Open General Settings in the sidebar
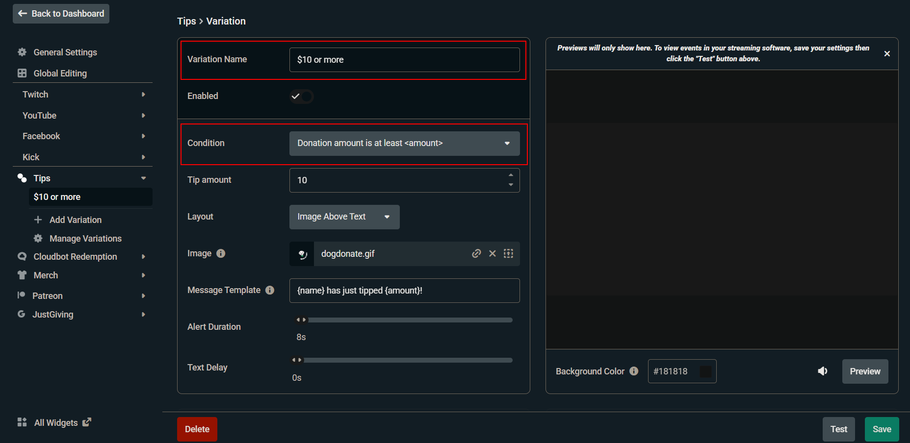This screenshot has height=443, width=910. [65, 52]
